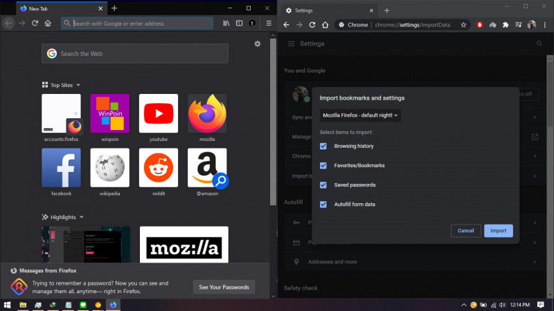Open volume control in system tray
Viewport: 554px width, 311px height.
pos(503,305)
